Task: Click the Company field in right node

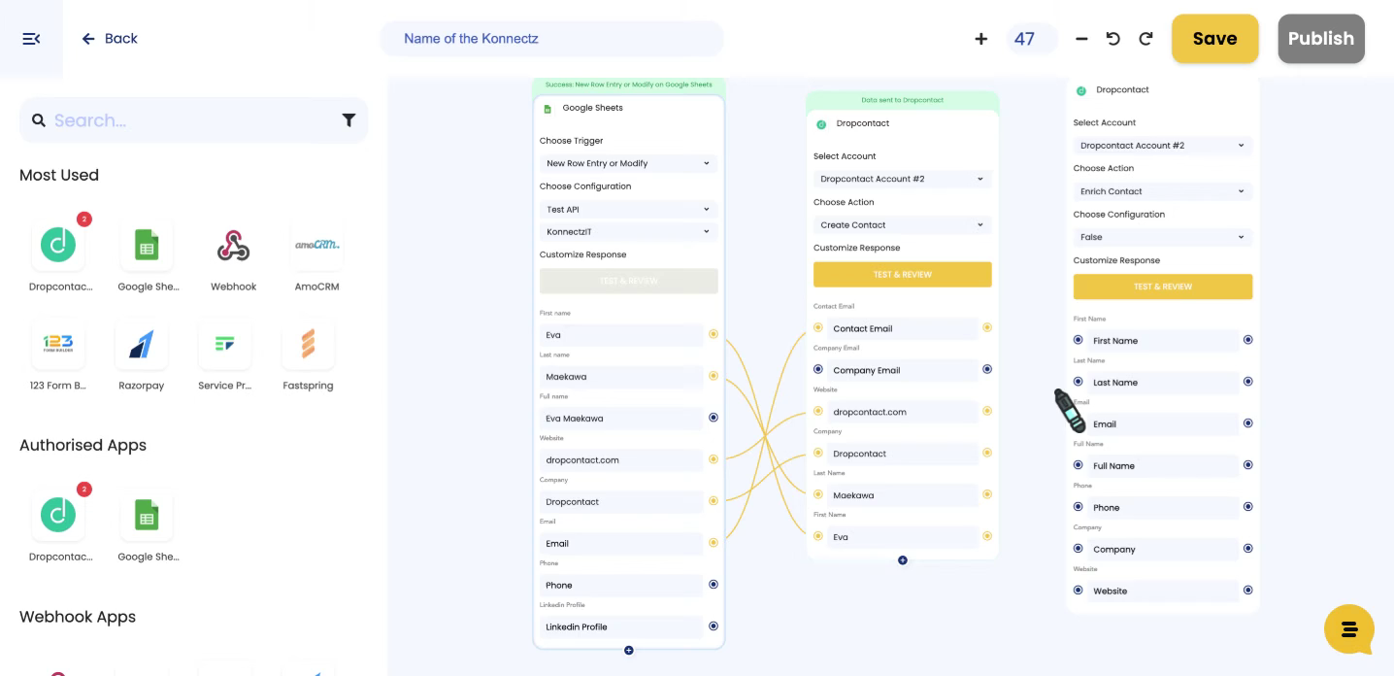Action: pos(1163,550)
